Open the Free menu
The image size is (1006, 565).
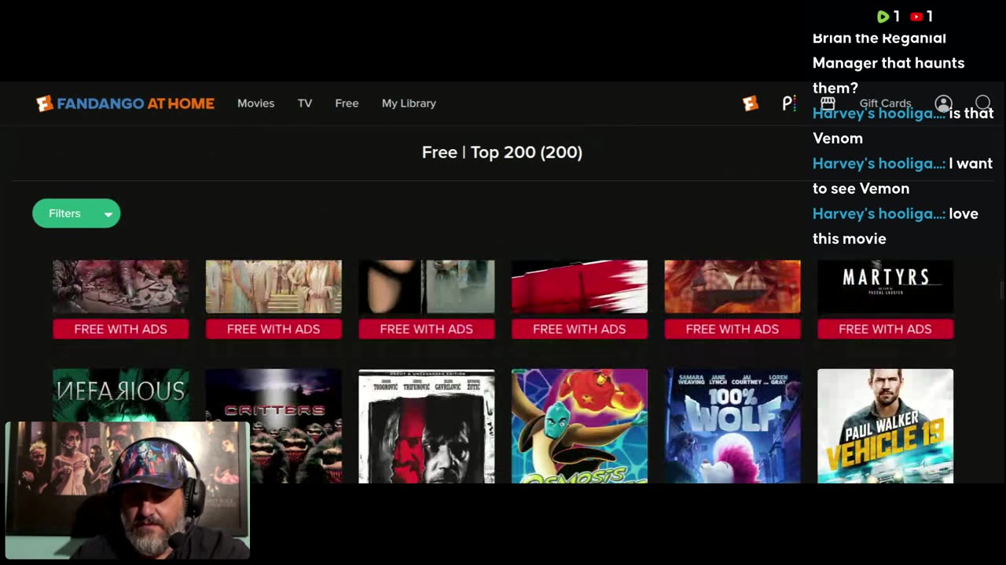(x=347, y=104)
